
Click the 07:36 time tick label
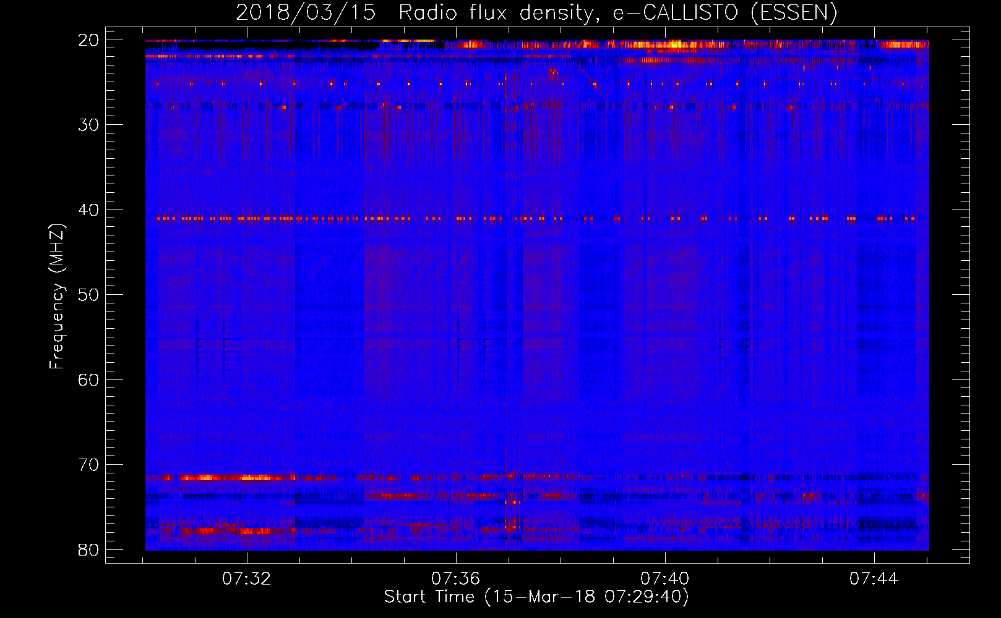pos(456,579)
